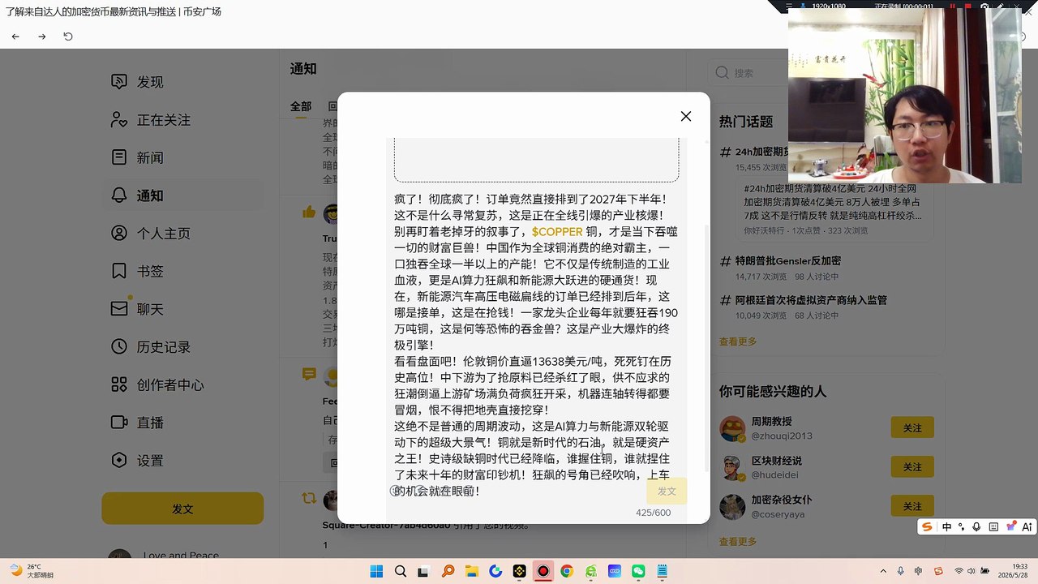Follow 区块财经说 with 关注 button

(x=912, y=467)
